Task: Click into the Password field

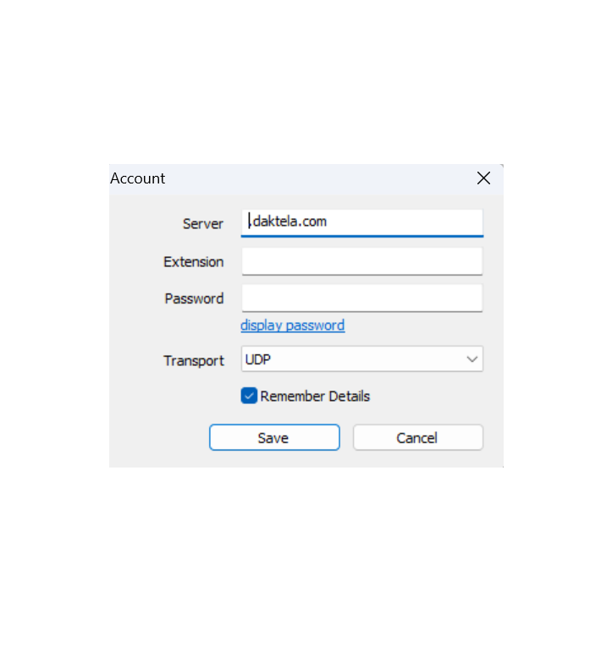Action: pos(361,298)
